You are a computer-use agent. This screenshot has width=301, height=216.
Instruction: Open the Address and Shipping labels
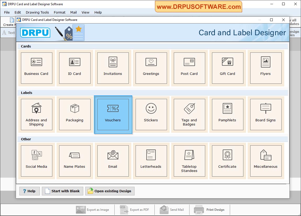[x=37, y=114]
